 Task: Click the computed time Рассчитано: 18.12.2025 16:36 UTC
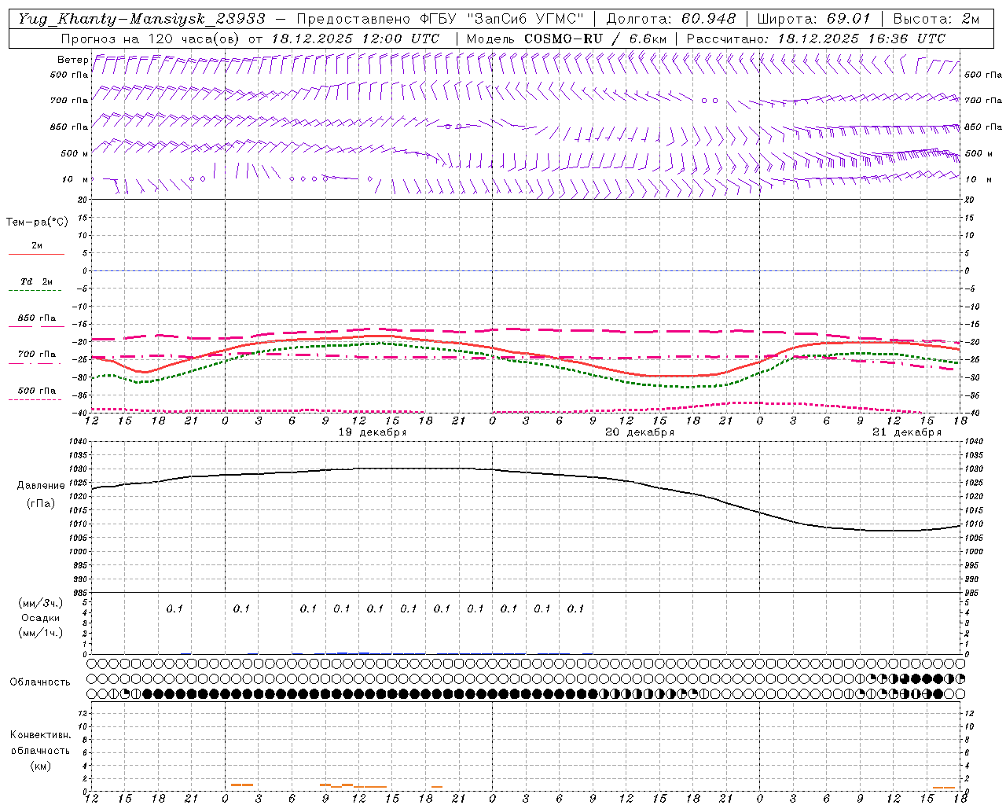tap(816, 39)
